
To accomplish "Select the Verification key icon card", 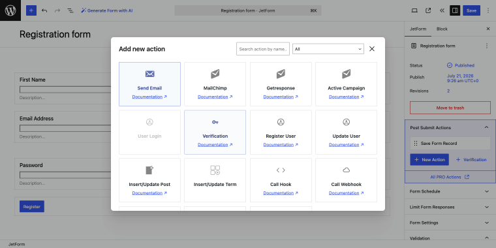I will pos(215,132).
